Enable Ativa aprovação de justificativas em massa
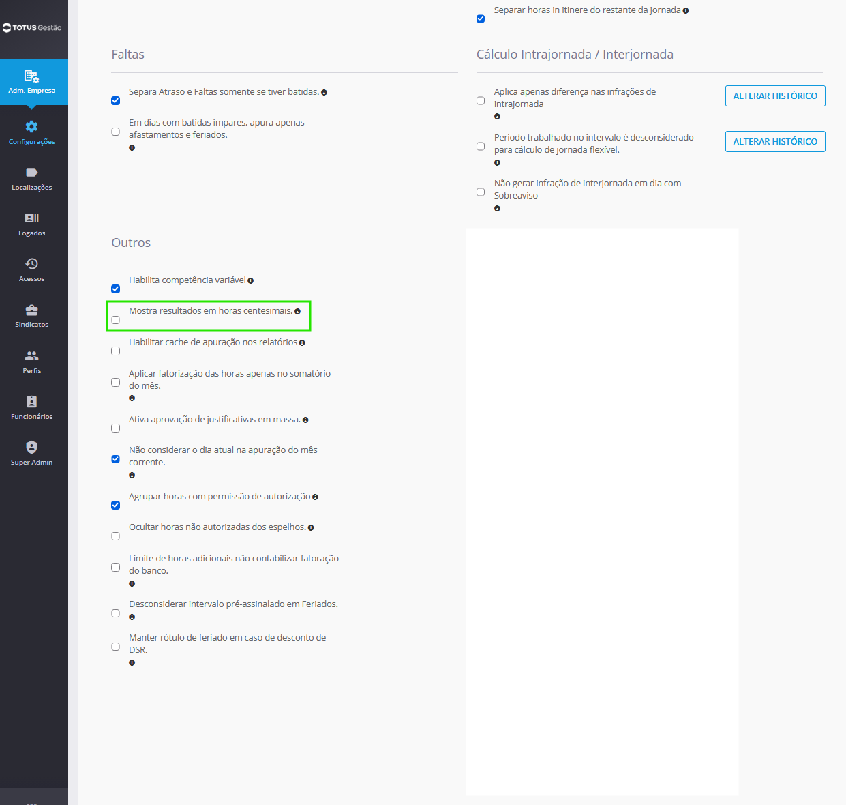The width and height of the screenshot is (846, 805). tap(116, 428)
